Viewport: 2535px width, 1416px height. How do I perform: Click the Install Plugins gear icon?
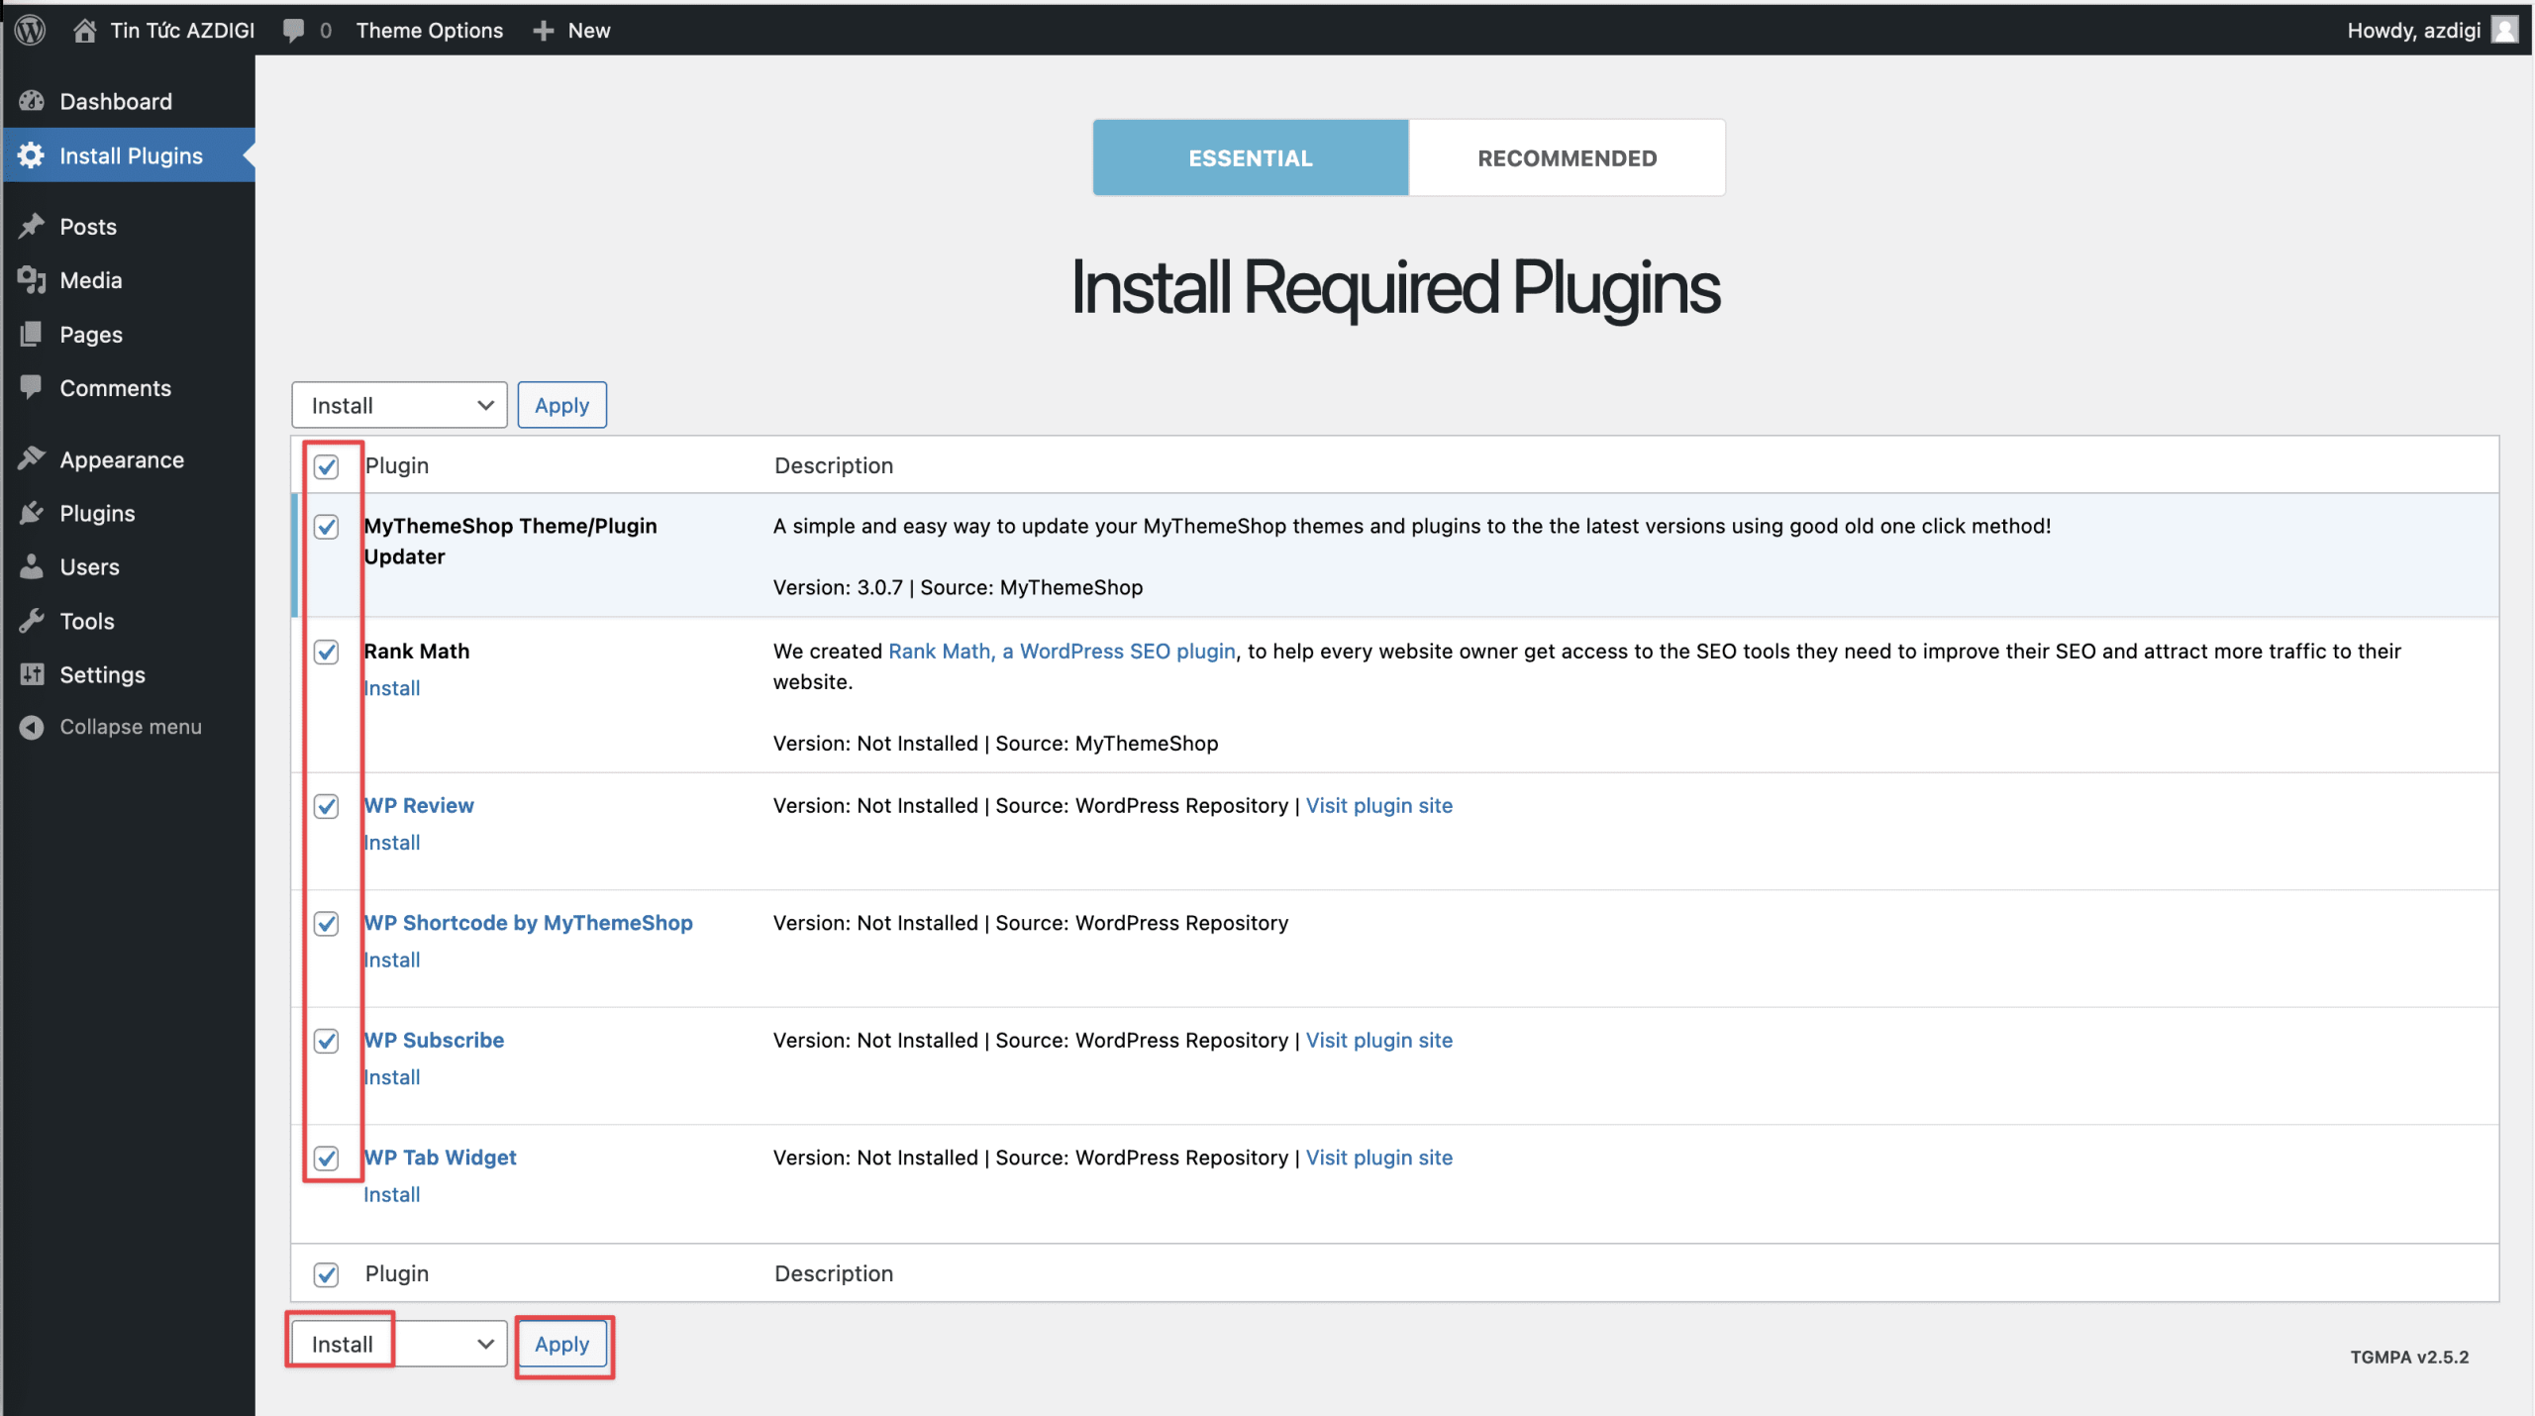click(x=31, y=155)
